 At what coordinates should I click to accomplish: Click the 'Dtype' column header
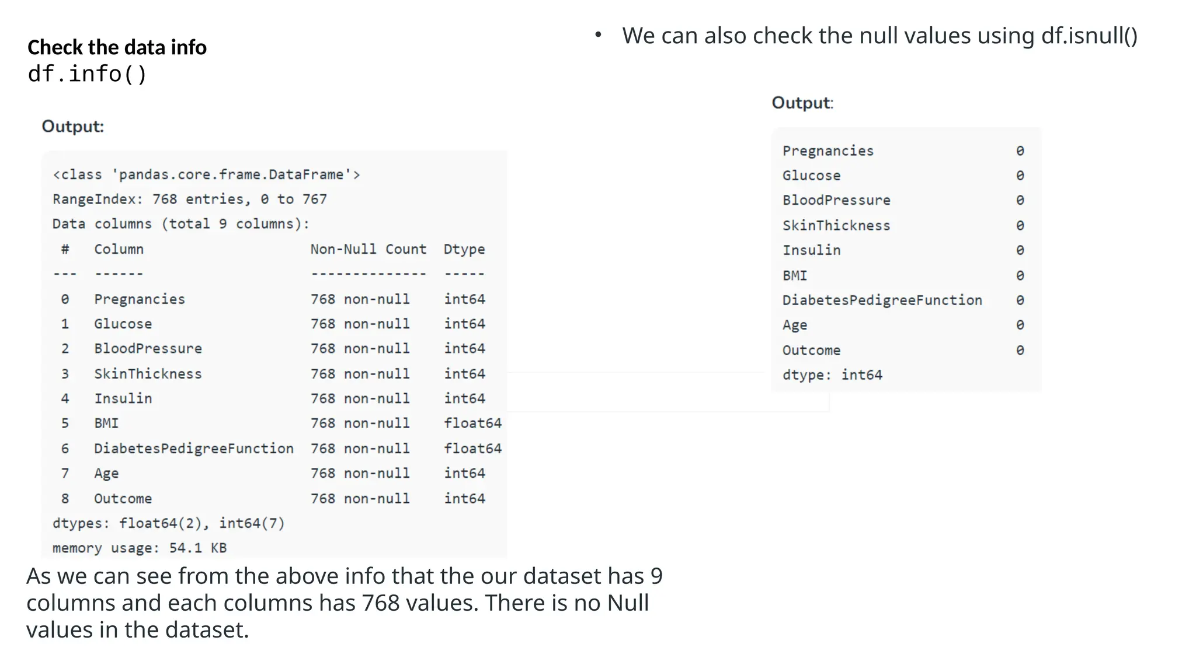point(464,249)
